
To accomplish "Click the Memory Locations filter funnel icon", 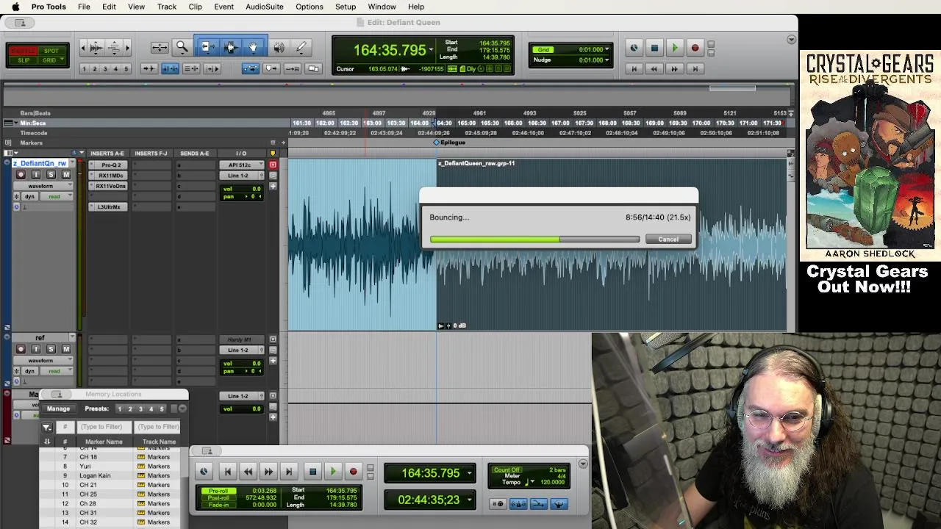I will coord(46,427).
